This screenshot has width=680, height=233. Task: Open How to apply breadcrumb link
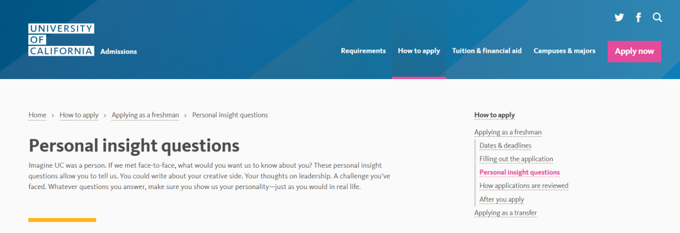(x=79, y=115)
